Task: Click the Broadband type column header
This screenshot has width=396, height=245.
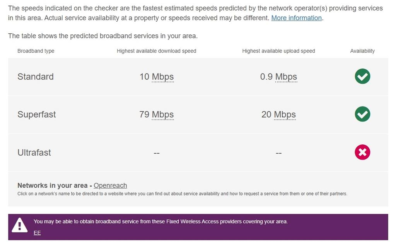Action: [x=36, y=51]
